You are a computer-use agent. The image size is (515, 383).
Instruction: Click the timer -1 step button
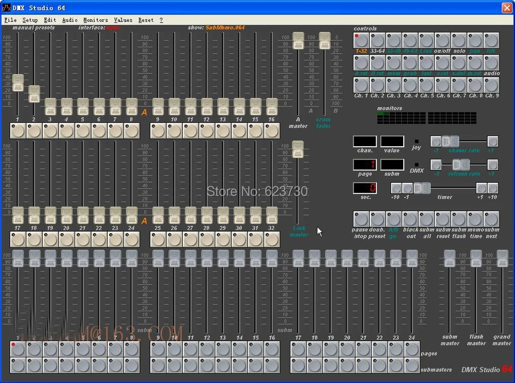click(407, 188)
